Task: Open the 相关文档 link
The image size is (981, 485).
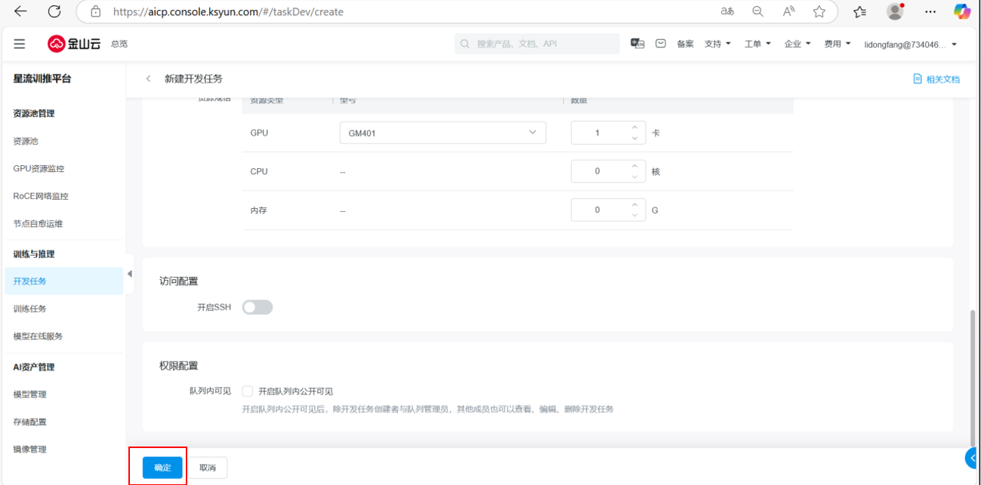Action: (x=936, y=79)
